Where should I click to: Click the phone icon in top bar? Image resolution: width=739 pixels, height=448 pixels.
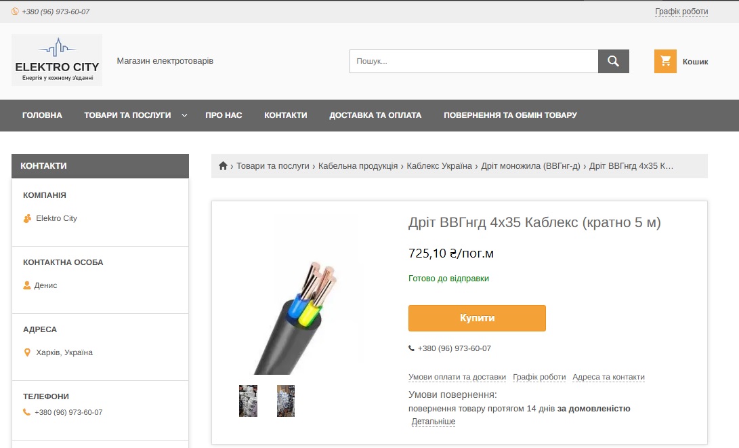tap(15, 12)
